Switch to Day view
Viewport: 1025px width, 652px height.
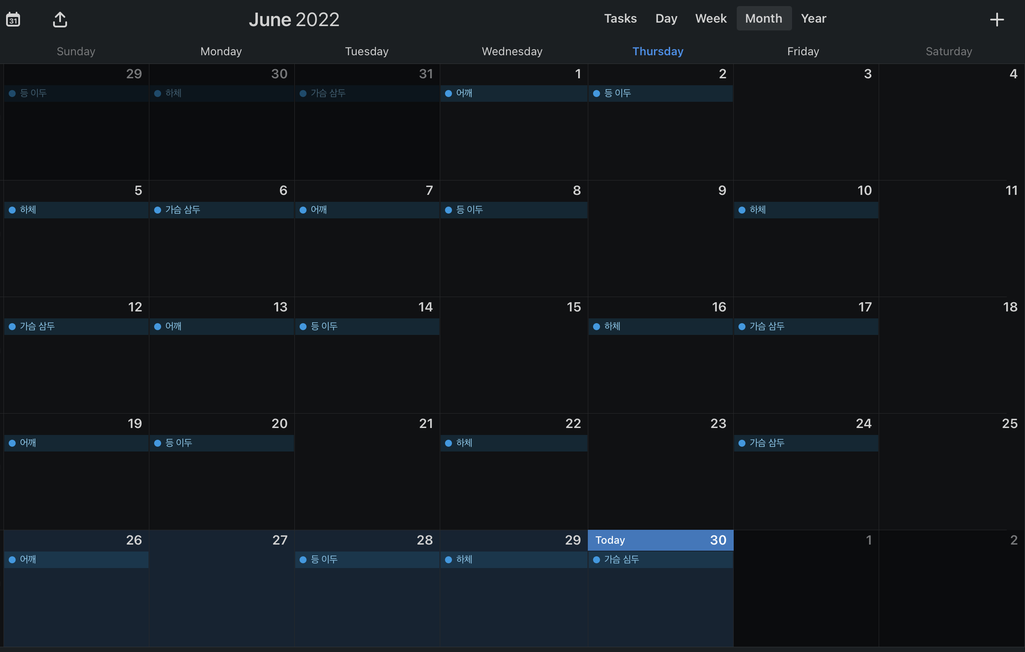[666, 19]
